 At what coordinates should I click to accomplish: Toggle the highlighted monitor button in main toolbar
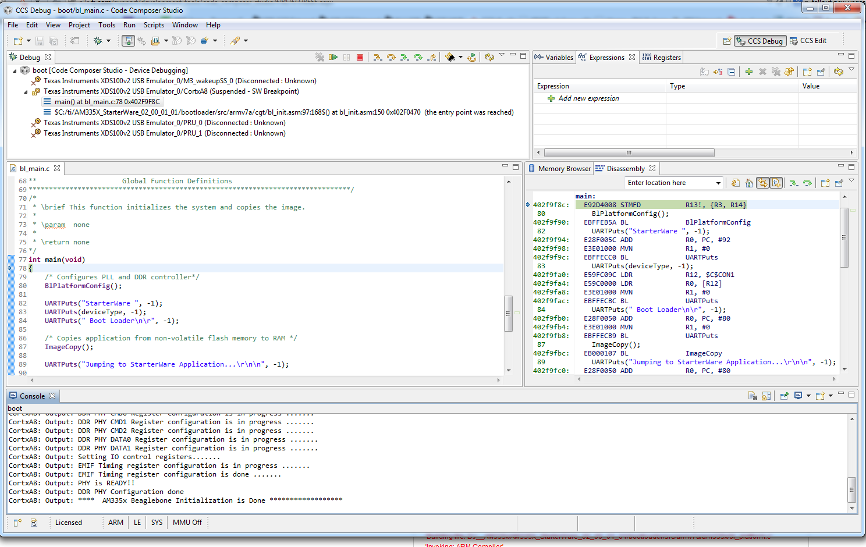128,41
